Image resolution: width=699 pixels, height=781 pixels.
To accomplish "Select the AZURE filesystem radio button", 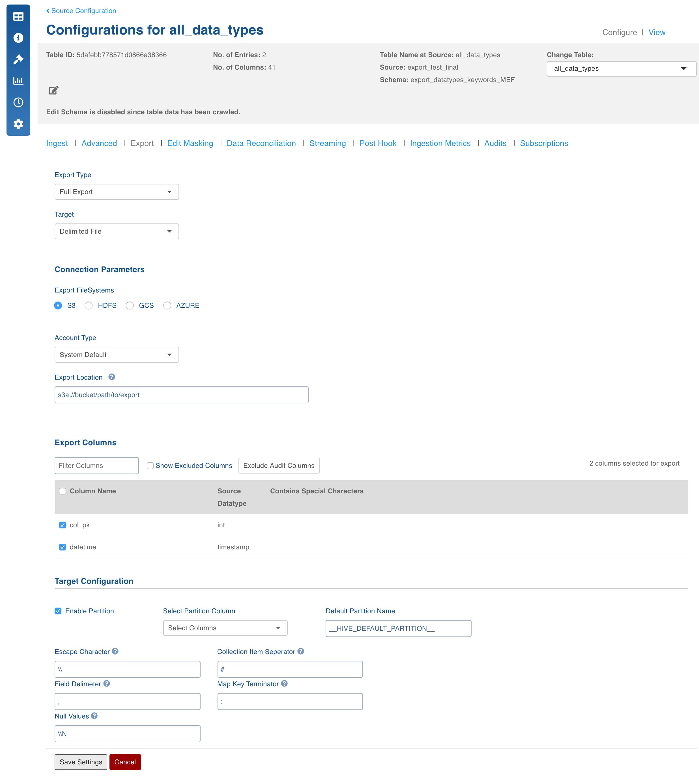I will coord(167,306).
